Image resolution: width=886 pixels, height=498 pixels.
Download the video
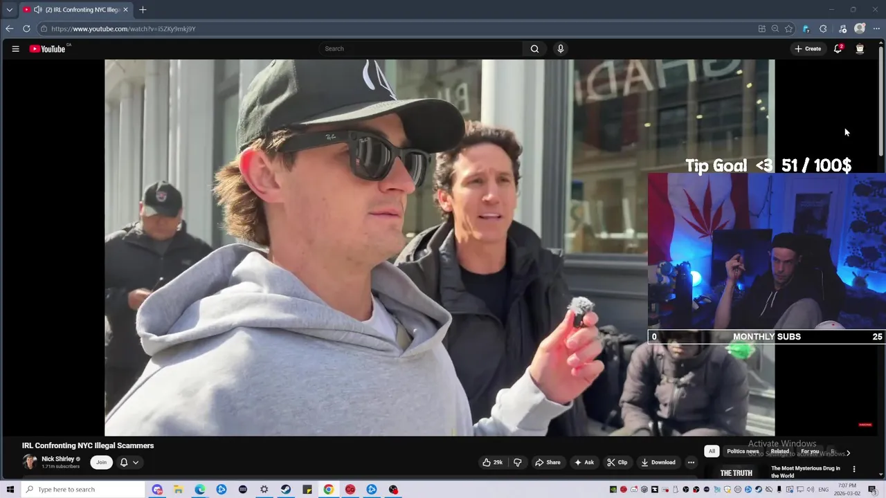tap(658, 462)
